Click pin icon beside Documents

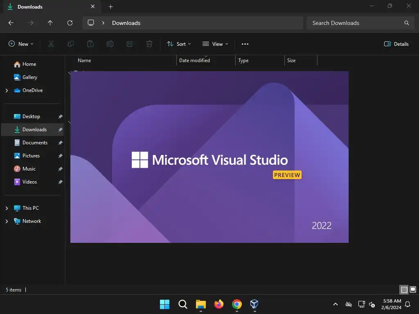pyautogui.click(x=61, y=143)
